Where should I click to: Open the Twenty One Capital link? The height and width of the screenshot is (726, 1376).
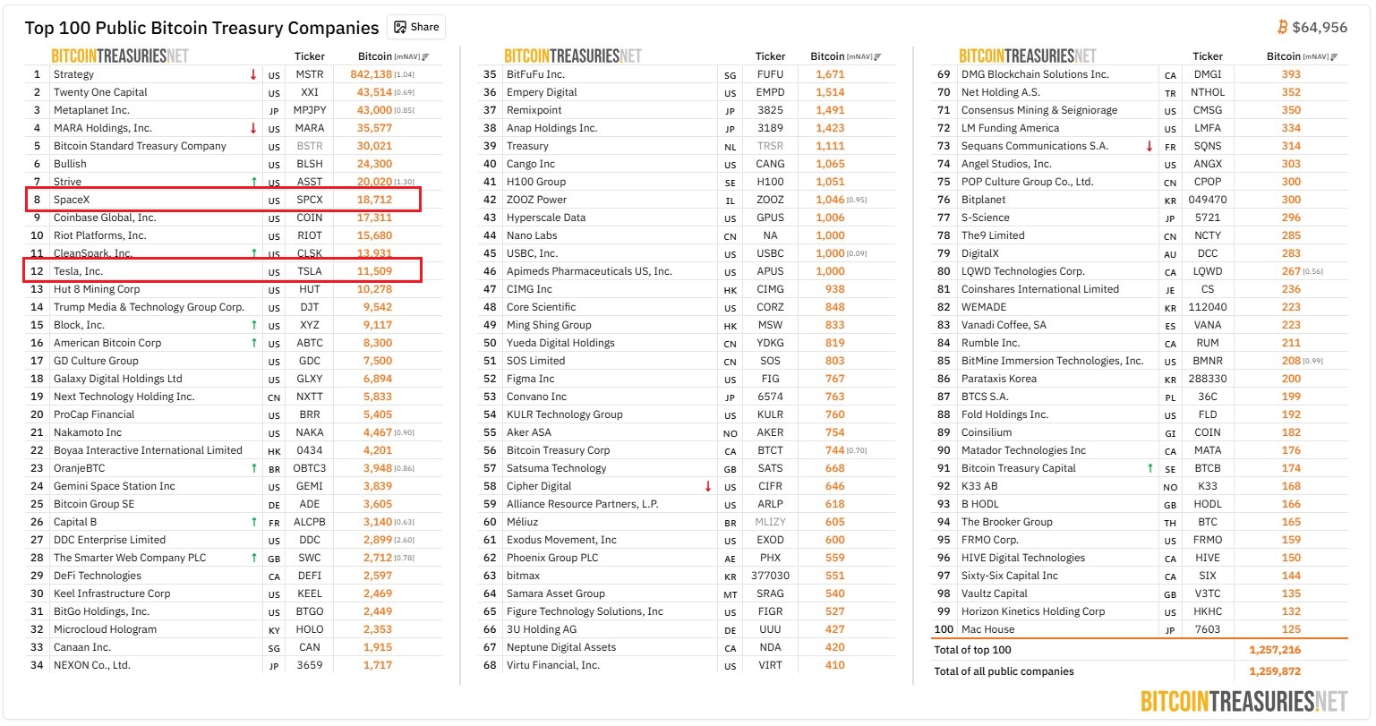(x=100, y=92)
